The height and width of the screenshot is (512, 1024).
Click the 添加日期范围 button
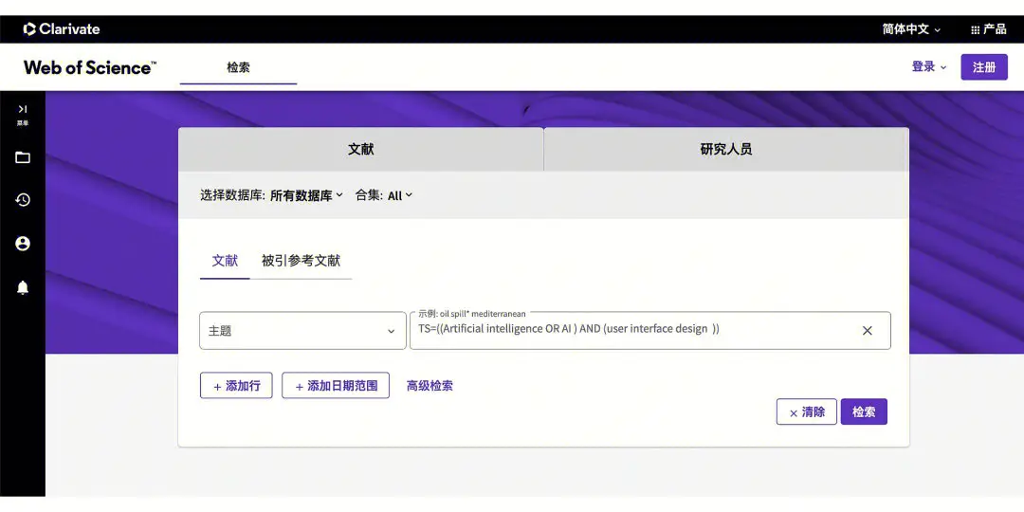[336, 385]
